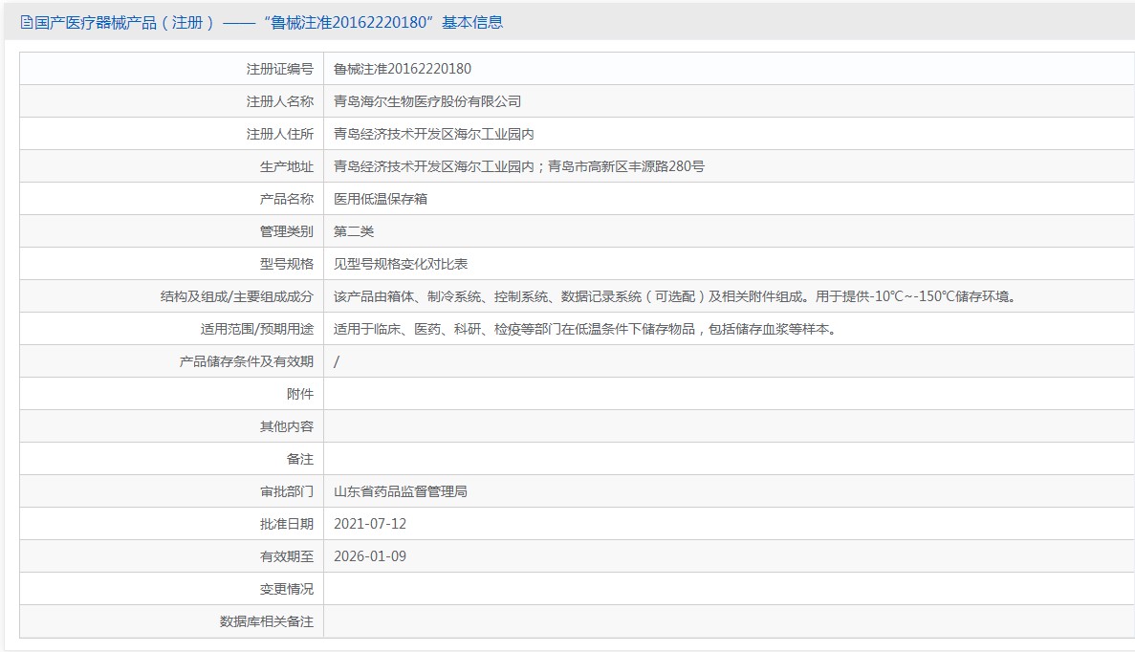Image resolution: width=1135 pixels, height=652 pixels.
Task: Click the label 产品储存条件及有效期
Action: click(246, 361)
